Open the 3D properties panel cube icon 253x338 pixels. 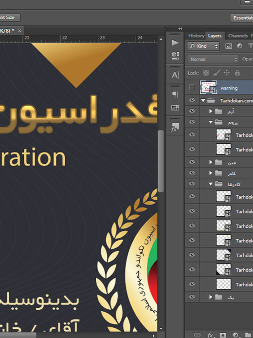pos(175,56)
